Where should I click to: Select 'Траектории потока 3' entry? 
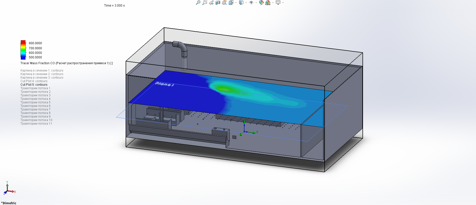tap(35, 95)
